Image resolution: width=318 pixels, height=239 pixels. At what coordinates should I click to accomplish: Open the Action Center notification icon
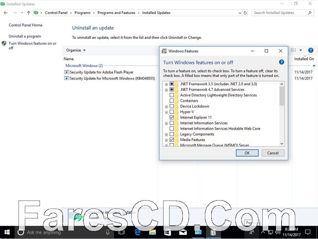click(307, 232)
